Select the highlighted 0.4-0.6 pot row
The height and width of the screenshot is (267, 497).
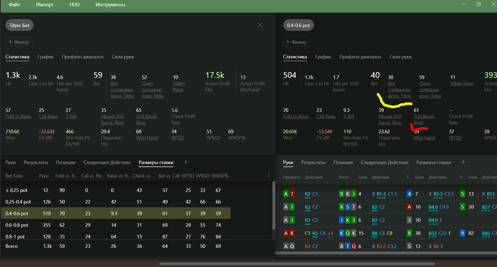116,214
